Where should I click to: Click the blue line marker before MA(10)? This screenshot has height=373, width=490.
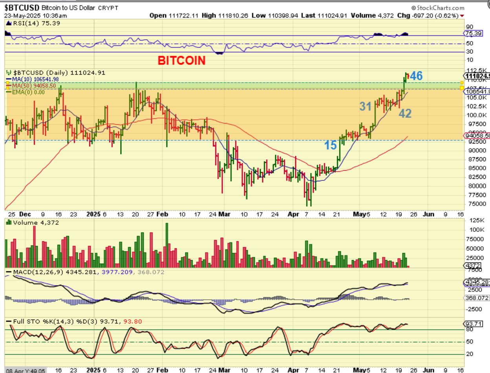tap(9, 79)
